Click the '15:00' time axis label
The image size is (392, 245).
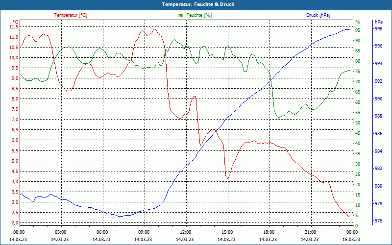(x=227, y=232)
